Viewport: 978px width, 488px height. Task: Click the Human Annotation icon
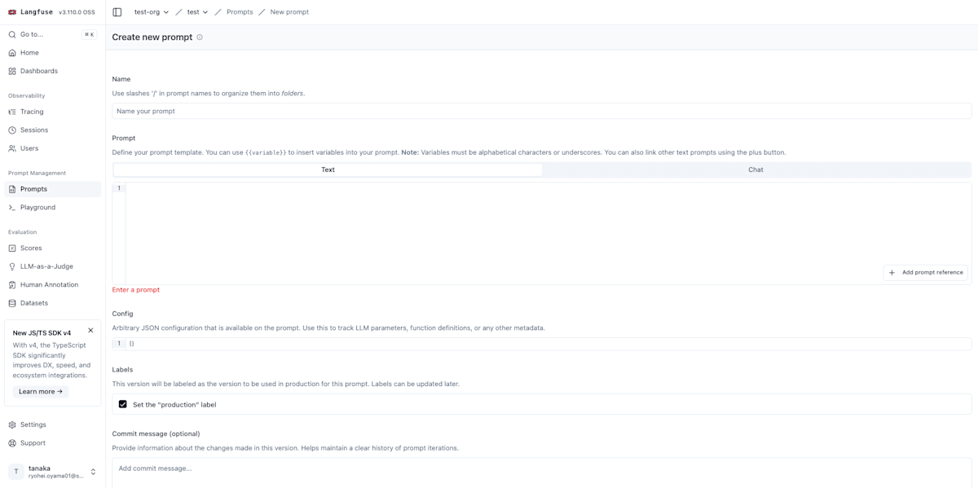12,285
